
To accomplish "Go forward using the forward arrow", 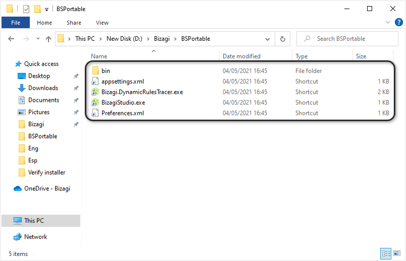I will pos(26,39).
